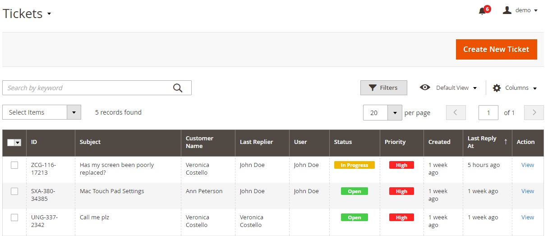Select the checkbox for ticket SXA-380-34385
The height and width of the screenshot is (236, 548).
14,191
